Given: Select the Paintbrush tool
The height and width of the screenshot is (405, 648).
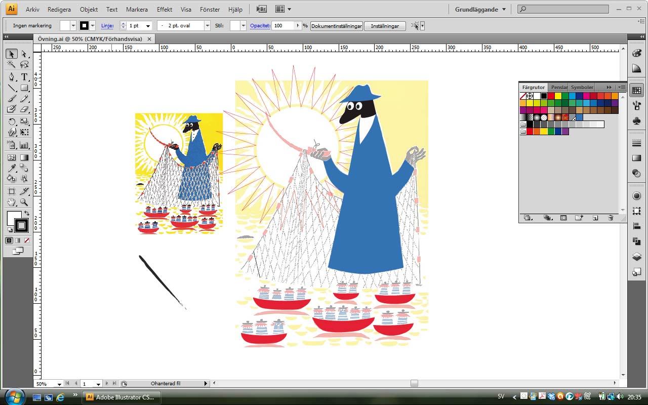Looking at the screenshot, I should tap(11, 99).
